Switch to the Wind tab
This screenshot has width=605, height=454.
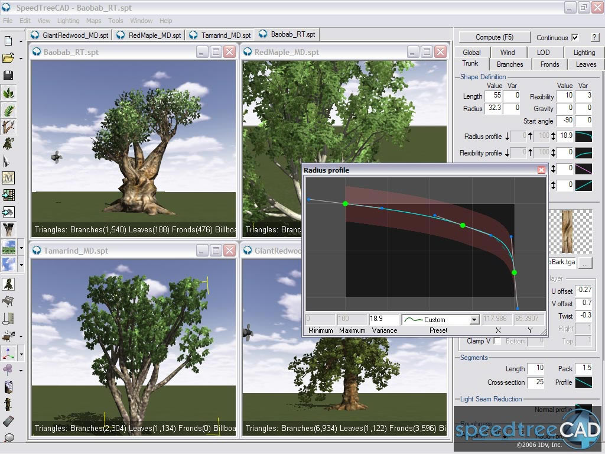508,53
